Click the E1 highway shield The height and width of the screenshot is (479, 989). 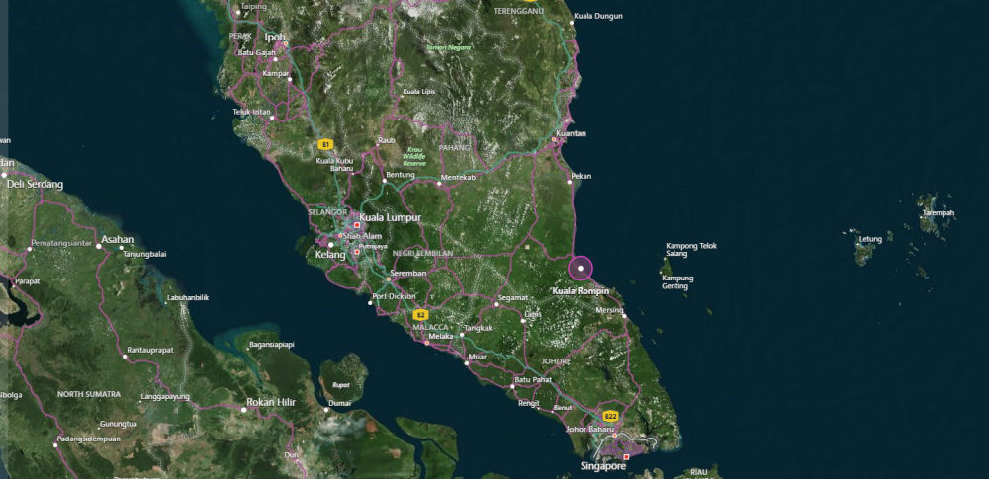click(x=324, y=144)
